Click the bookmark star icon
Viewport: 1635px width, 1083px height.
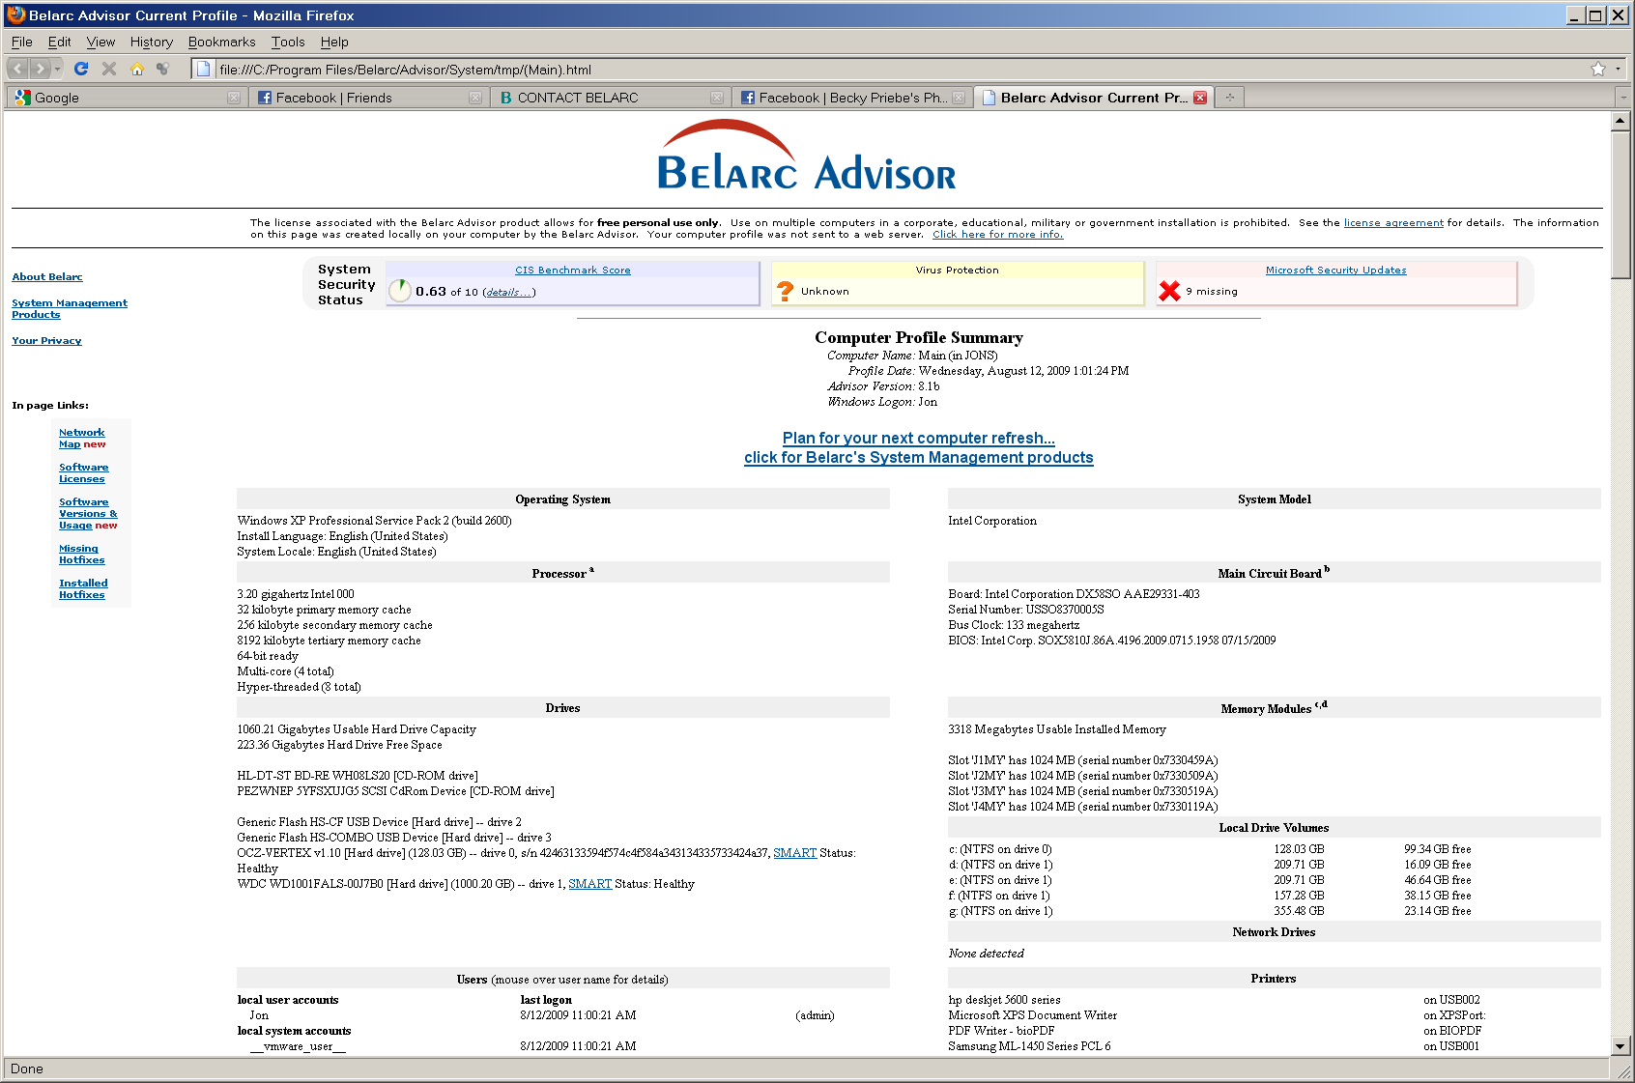pos(1597,69)
